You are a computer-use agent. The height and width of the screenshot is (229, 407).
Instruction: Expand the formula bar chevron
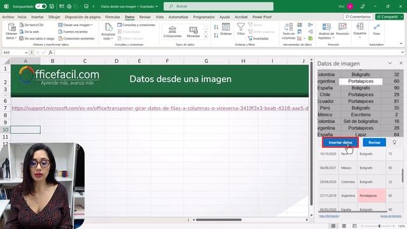402,52
